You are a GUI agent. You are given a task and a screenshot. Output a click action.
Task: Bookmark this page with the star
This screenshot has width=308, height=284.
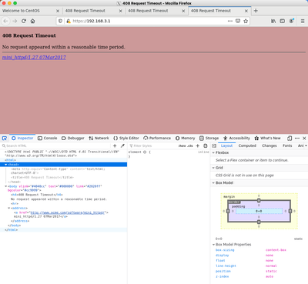[246, 21]
